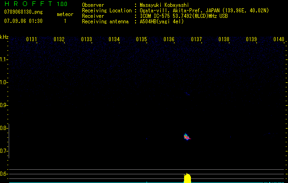Click the kHz axis unit label
Image resolution: width=288 pixels, height=183 pixels.
4,37
